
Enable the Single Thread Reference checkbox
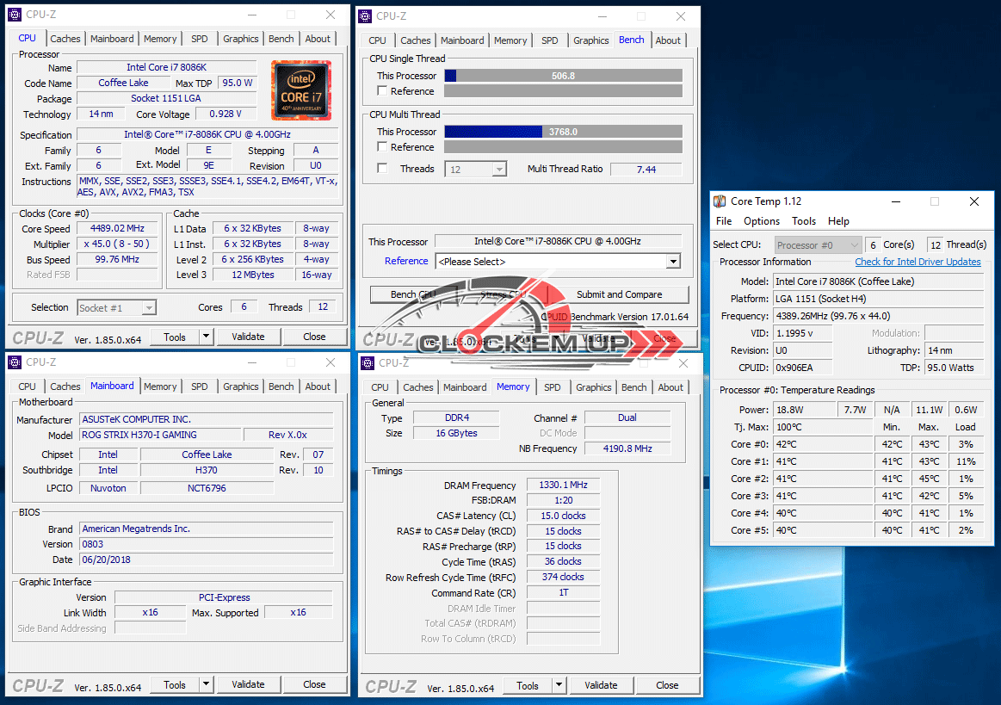(x=383, y=91)
